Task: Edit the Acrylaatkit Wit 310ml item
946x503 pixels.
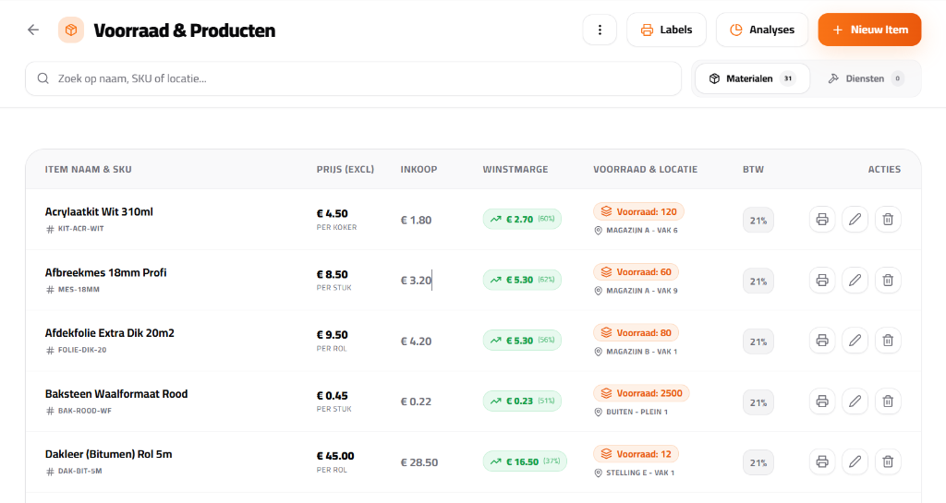Action: click(x=855, y=220)
